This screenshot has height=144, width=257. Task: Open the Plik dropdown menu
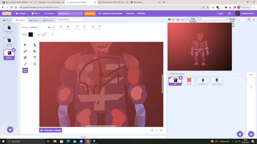36,13
